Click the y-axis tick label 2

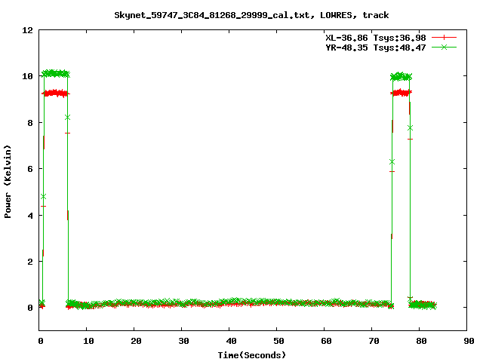coord(30,262)
